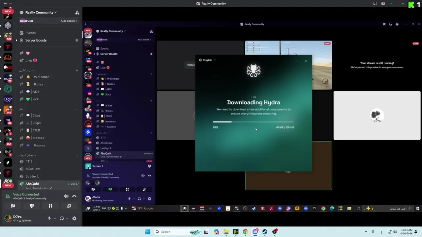422x237 pixels.
Task: Add channel to عام category
Action: tap(77, 109)
